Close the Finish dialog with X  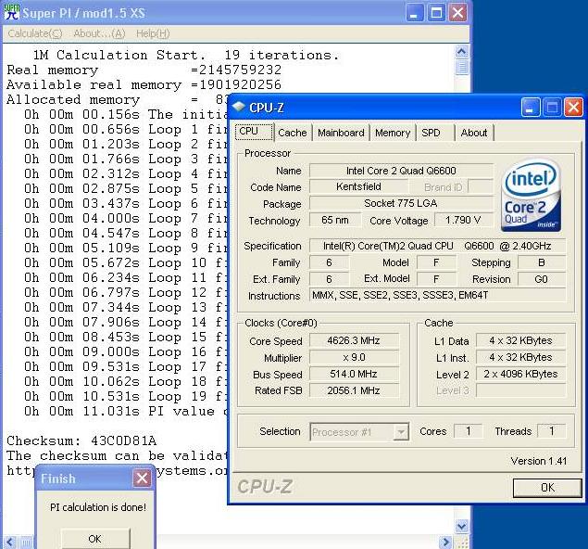[x=142, y=478]
